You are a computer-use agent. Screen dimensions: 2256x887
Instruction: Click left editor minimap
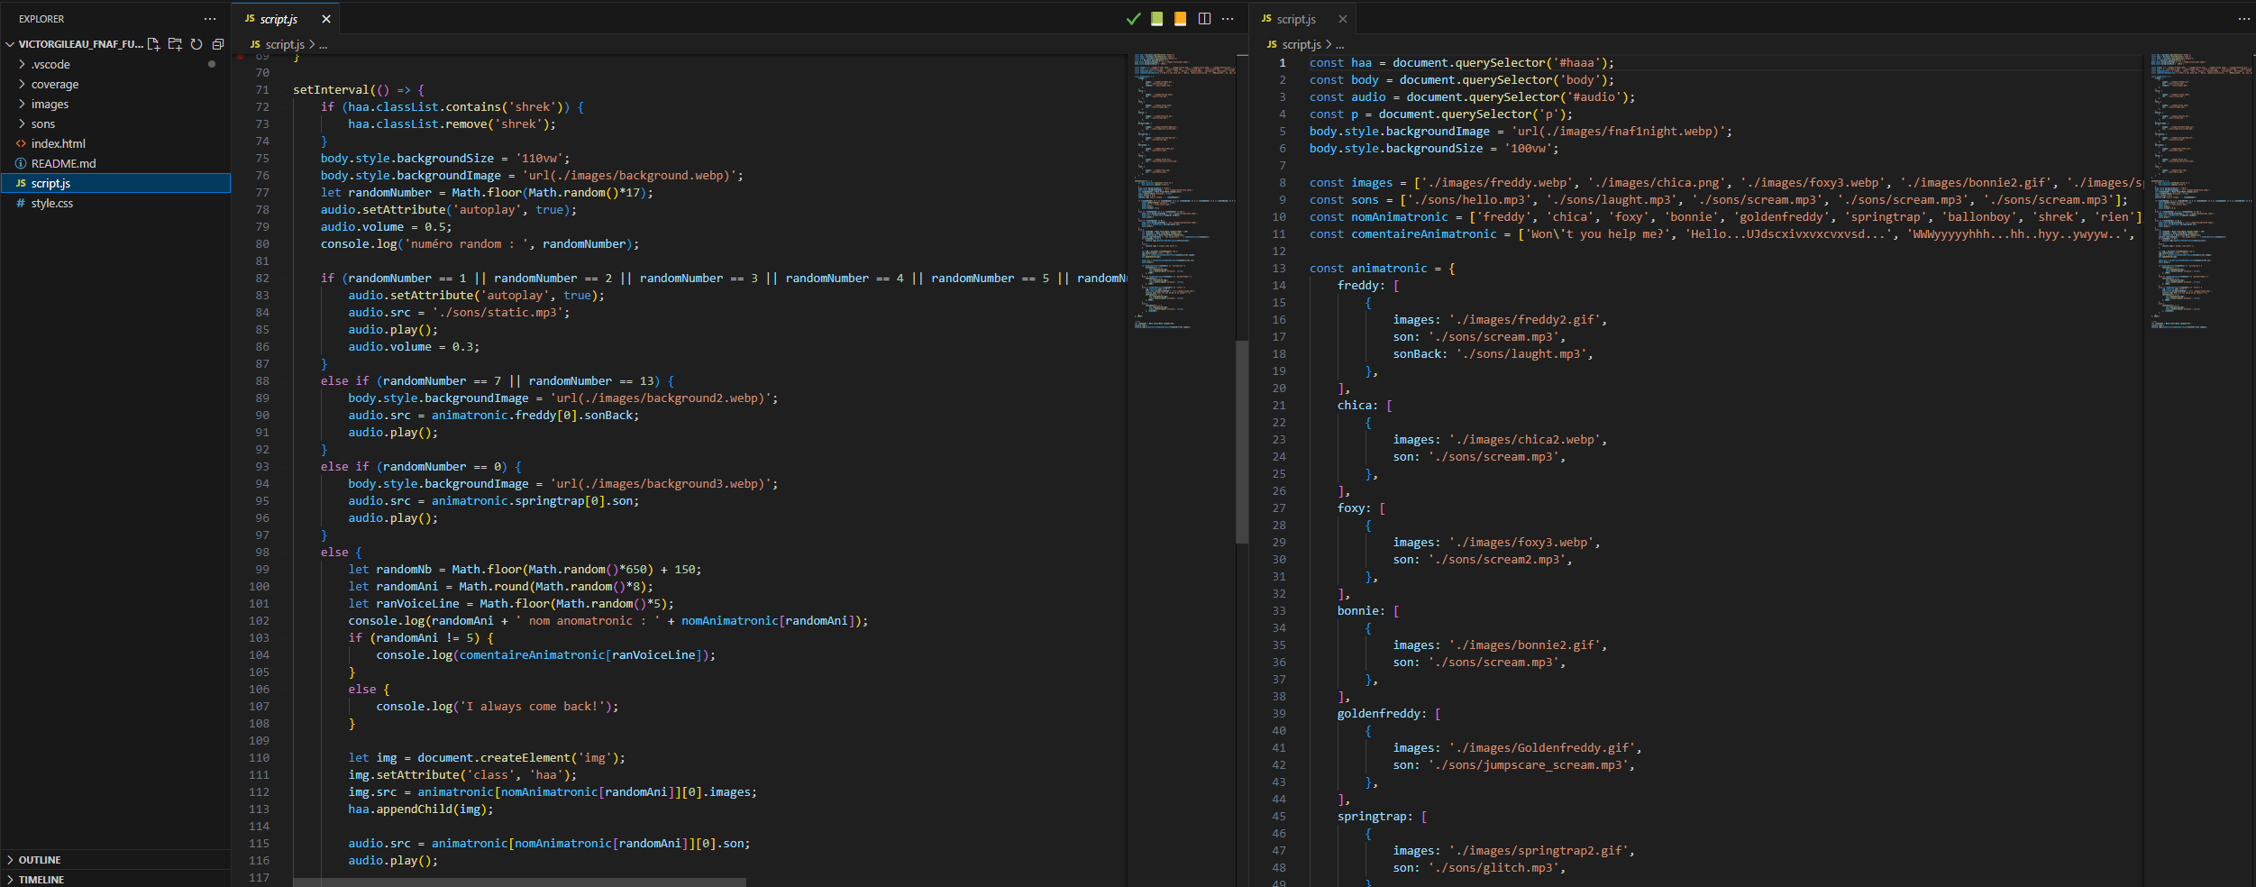1184,189
